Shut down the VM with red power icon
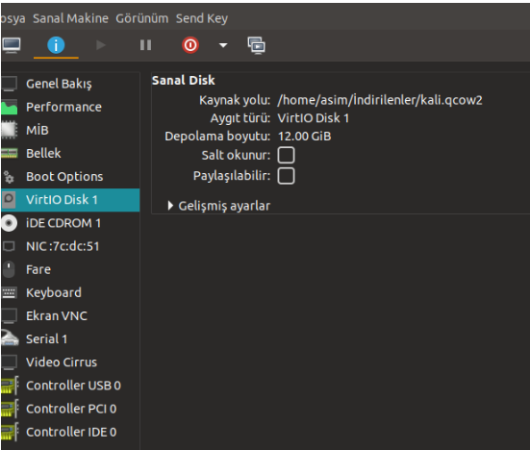530x450 pixels. (x=190, y=45)
